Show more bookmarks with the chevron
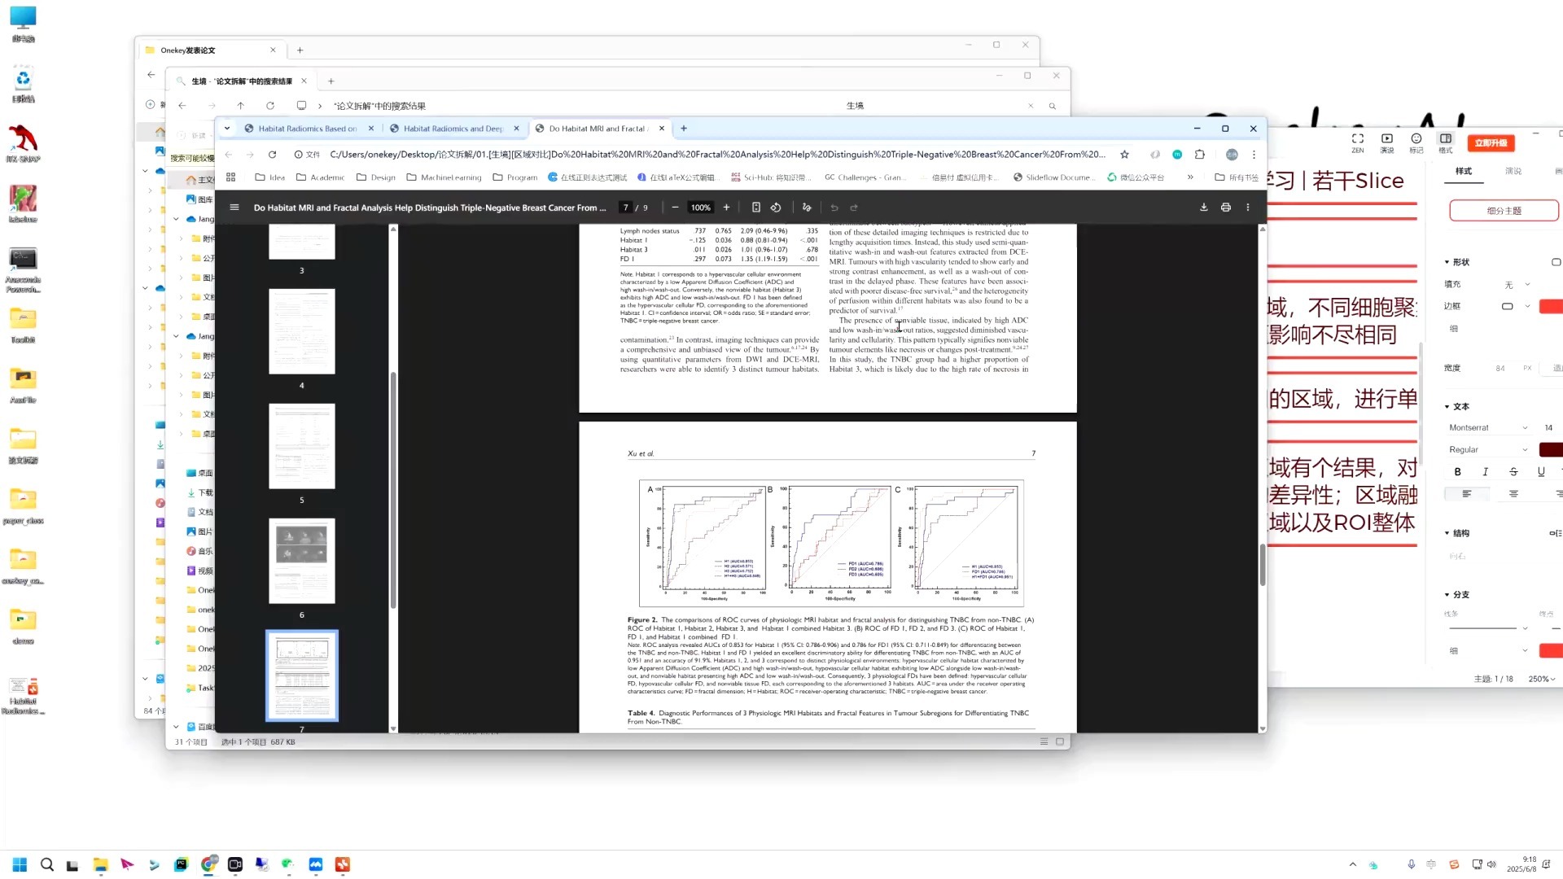The height and width of the screenshot is (879, 1563). (1190, 177)
